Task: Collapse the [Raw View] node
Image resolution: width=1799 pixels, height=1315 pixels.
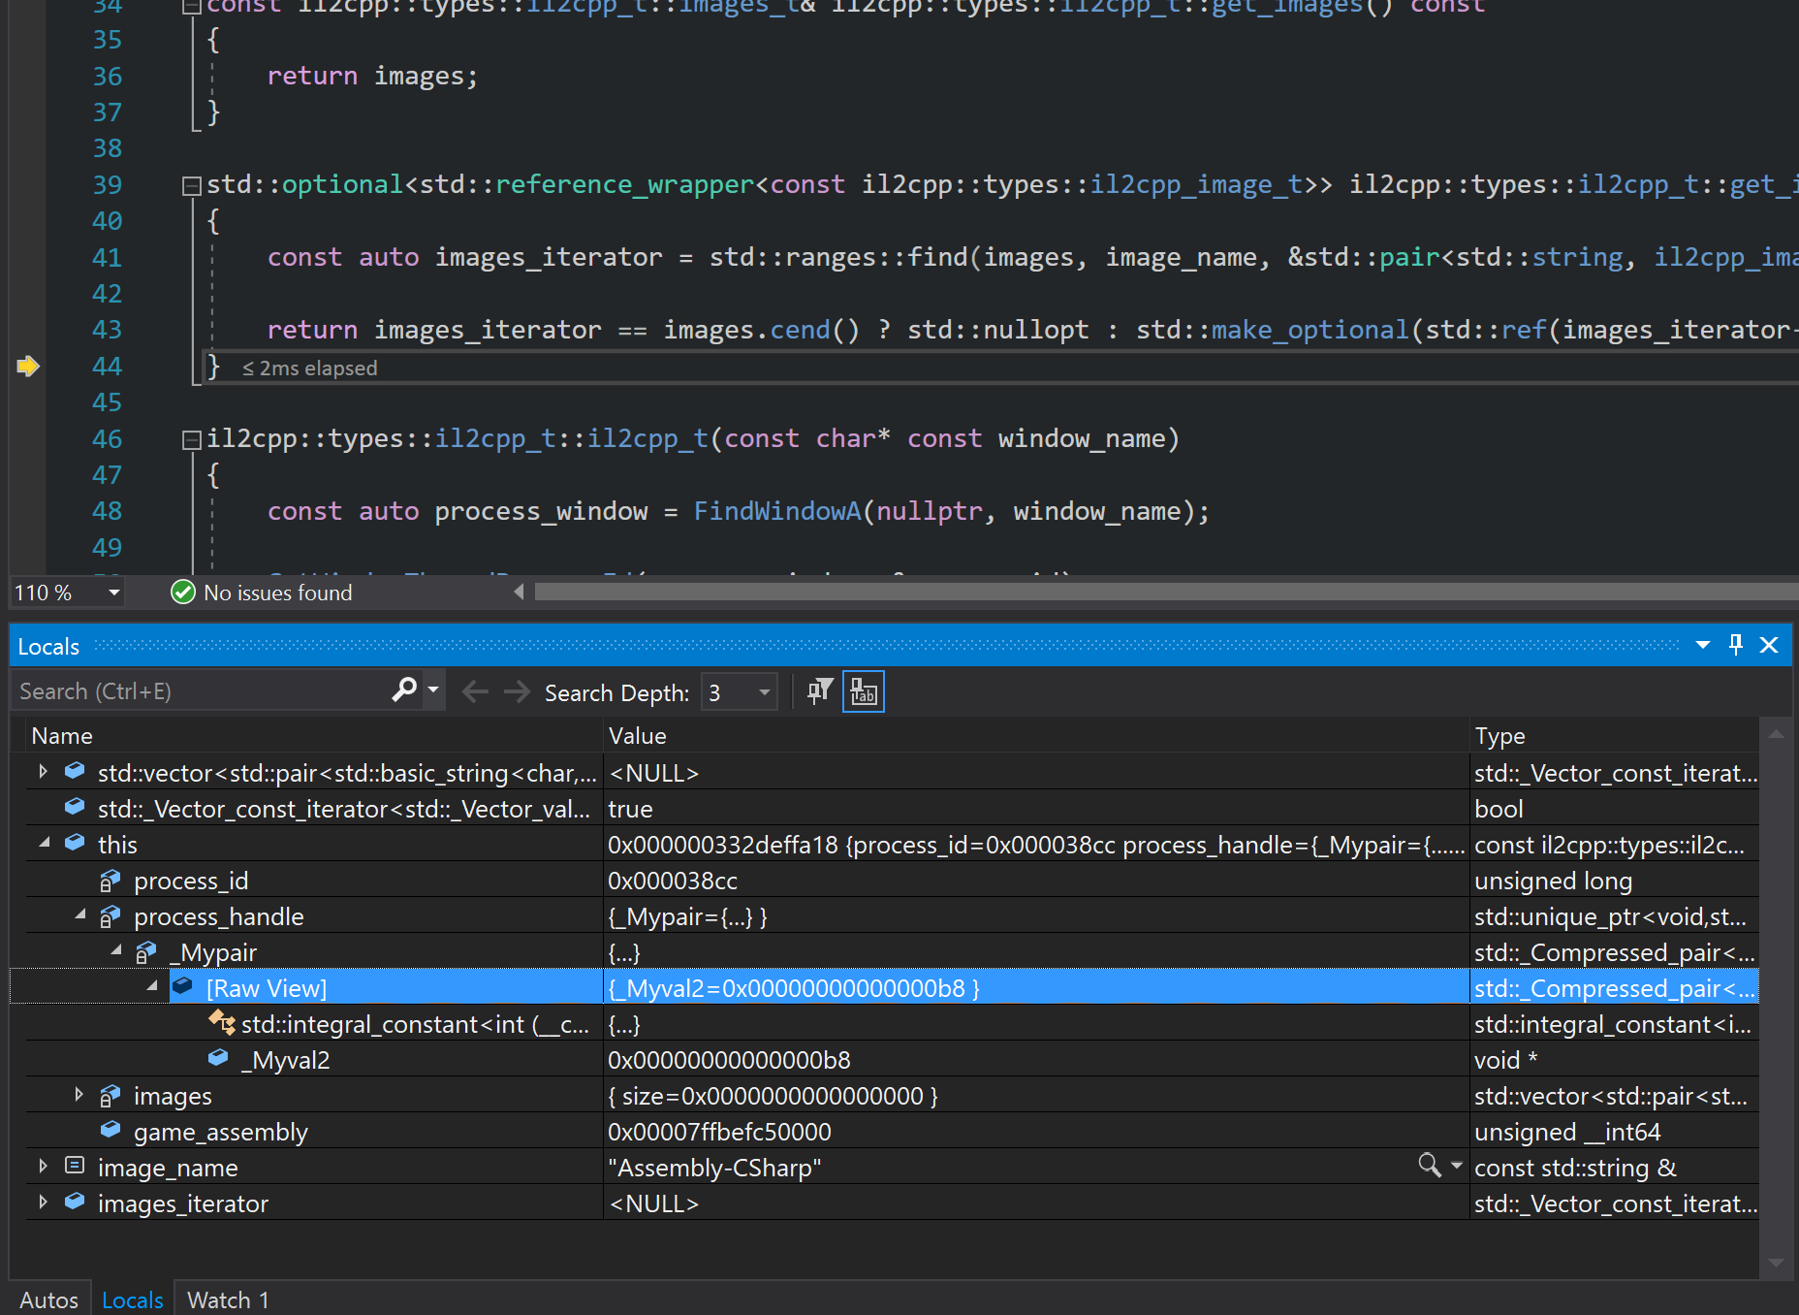Action: pyautogui.click(x=151, y=987)
